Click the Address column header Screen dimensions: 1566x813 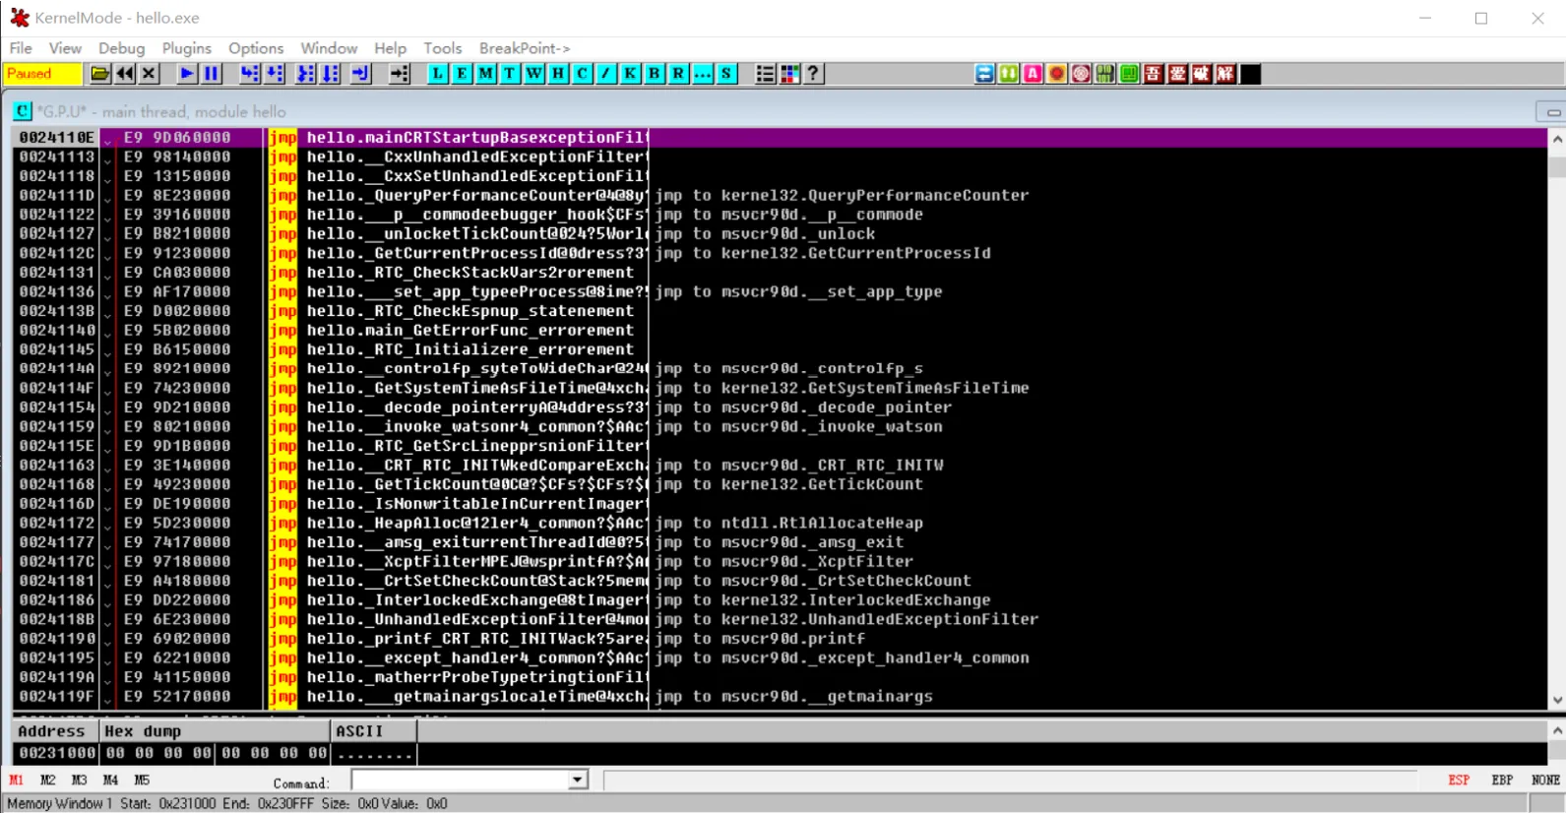53,731
